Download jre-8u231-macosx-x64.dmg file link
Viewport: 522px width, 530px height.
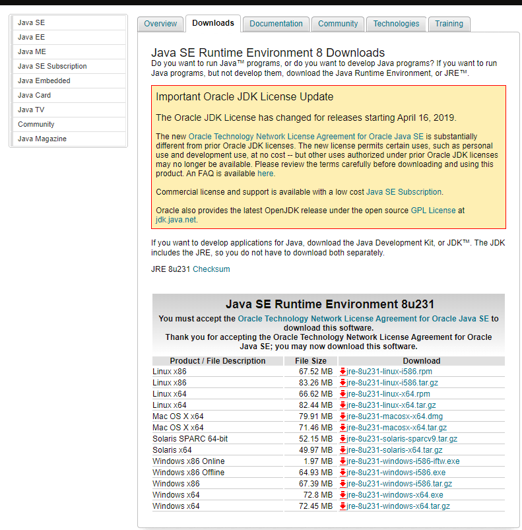395,416
